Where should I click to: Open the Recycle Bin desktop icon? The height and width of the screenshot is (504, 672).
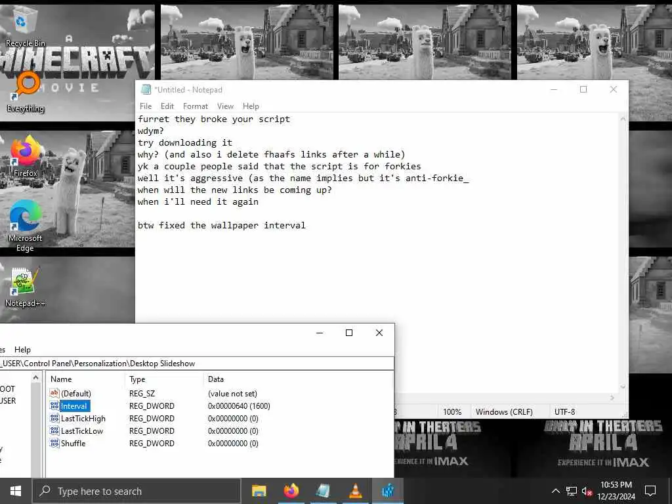(x=24, y=28)
